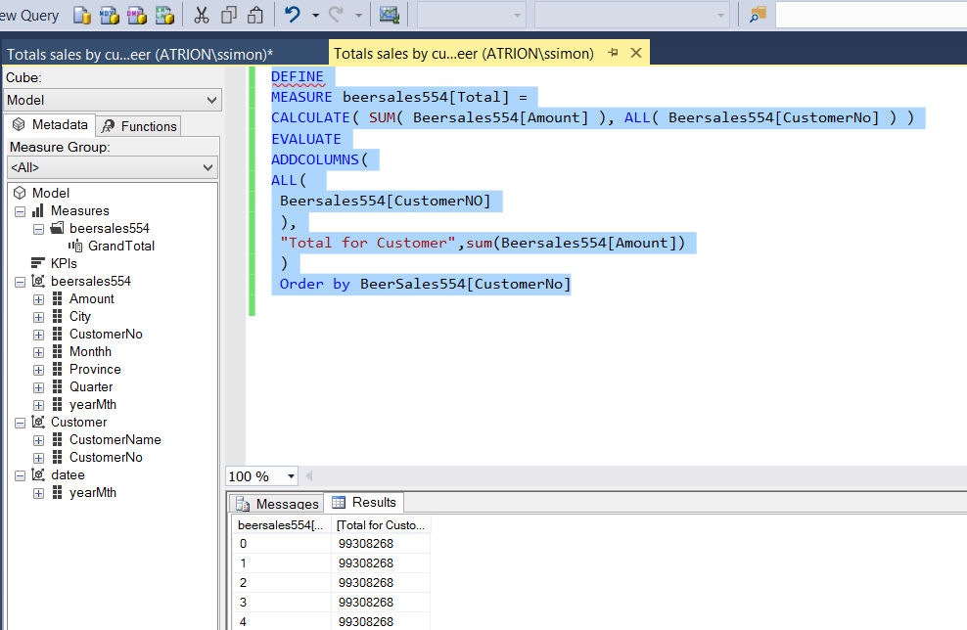The width and height of the screenshot is (967, 630).
Task: Click the Undo arrow icon
Action: click(293, 15)
